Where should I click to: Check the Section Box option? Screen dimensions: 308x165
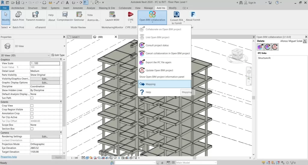(32, 129)
